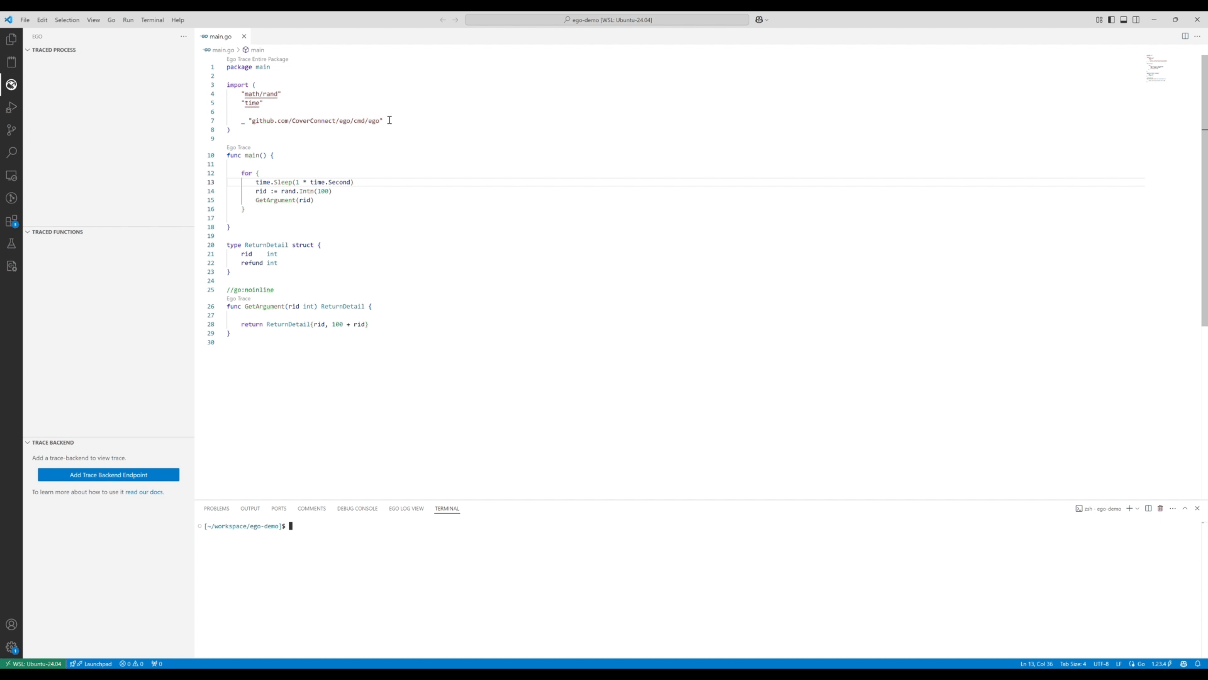Viewport: 1208px width, 680px height.
Task: Open Run and Debug view
Action: [x=11, y=108]
